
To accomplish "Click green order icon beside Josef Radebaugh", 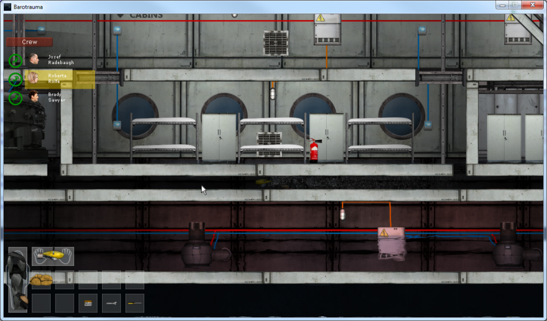I will [x=15, y=59].
